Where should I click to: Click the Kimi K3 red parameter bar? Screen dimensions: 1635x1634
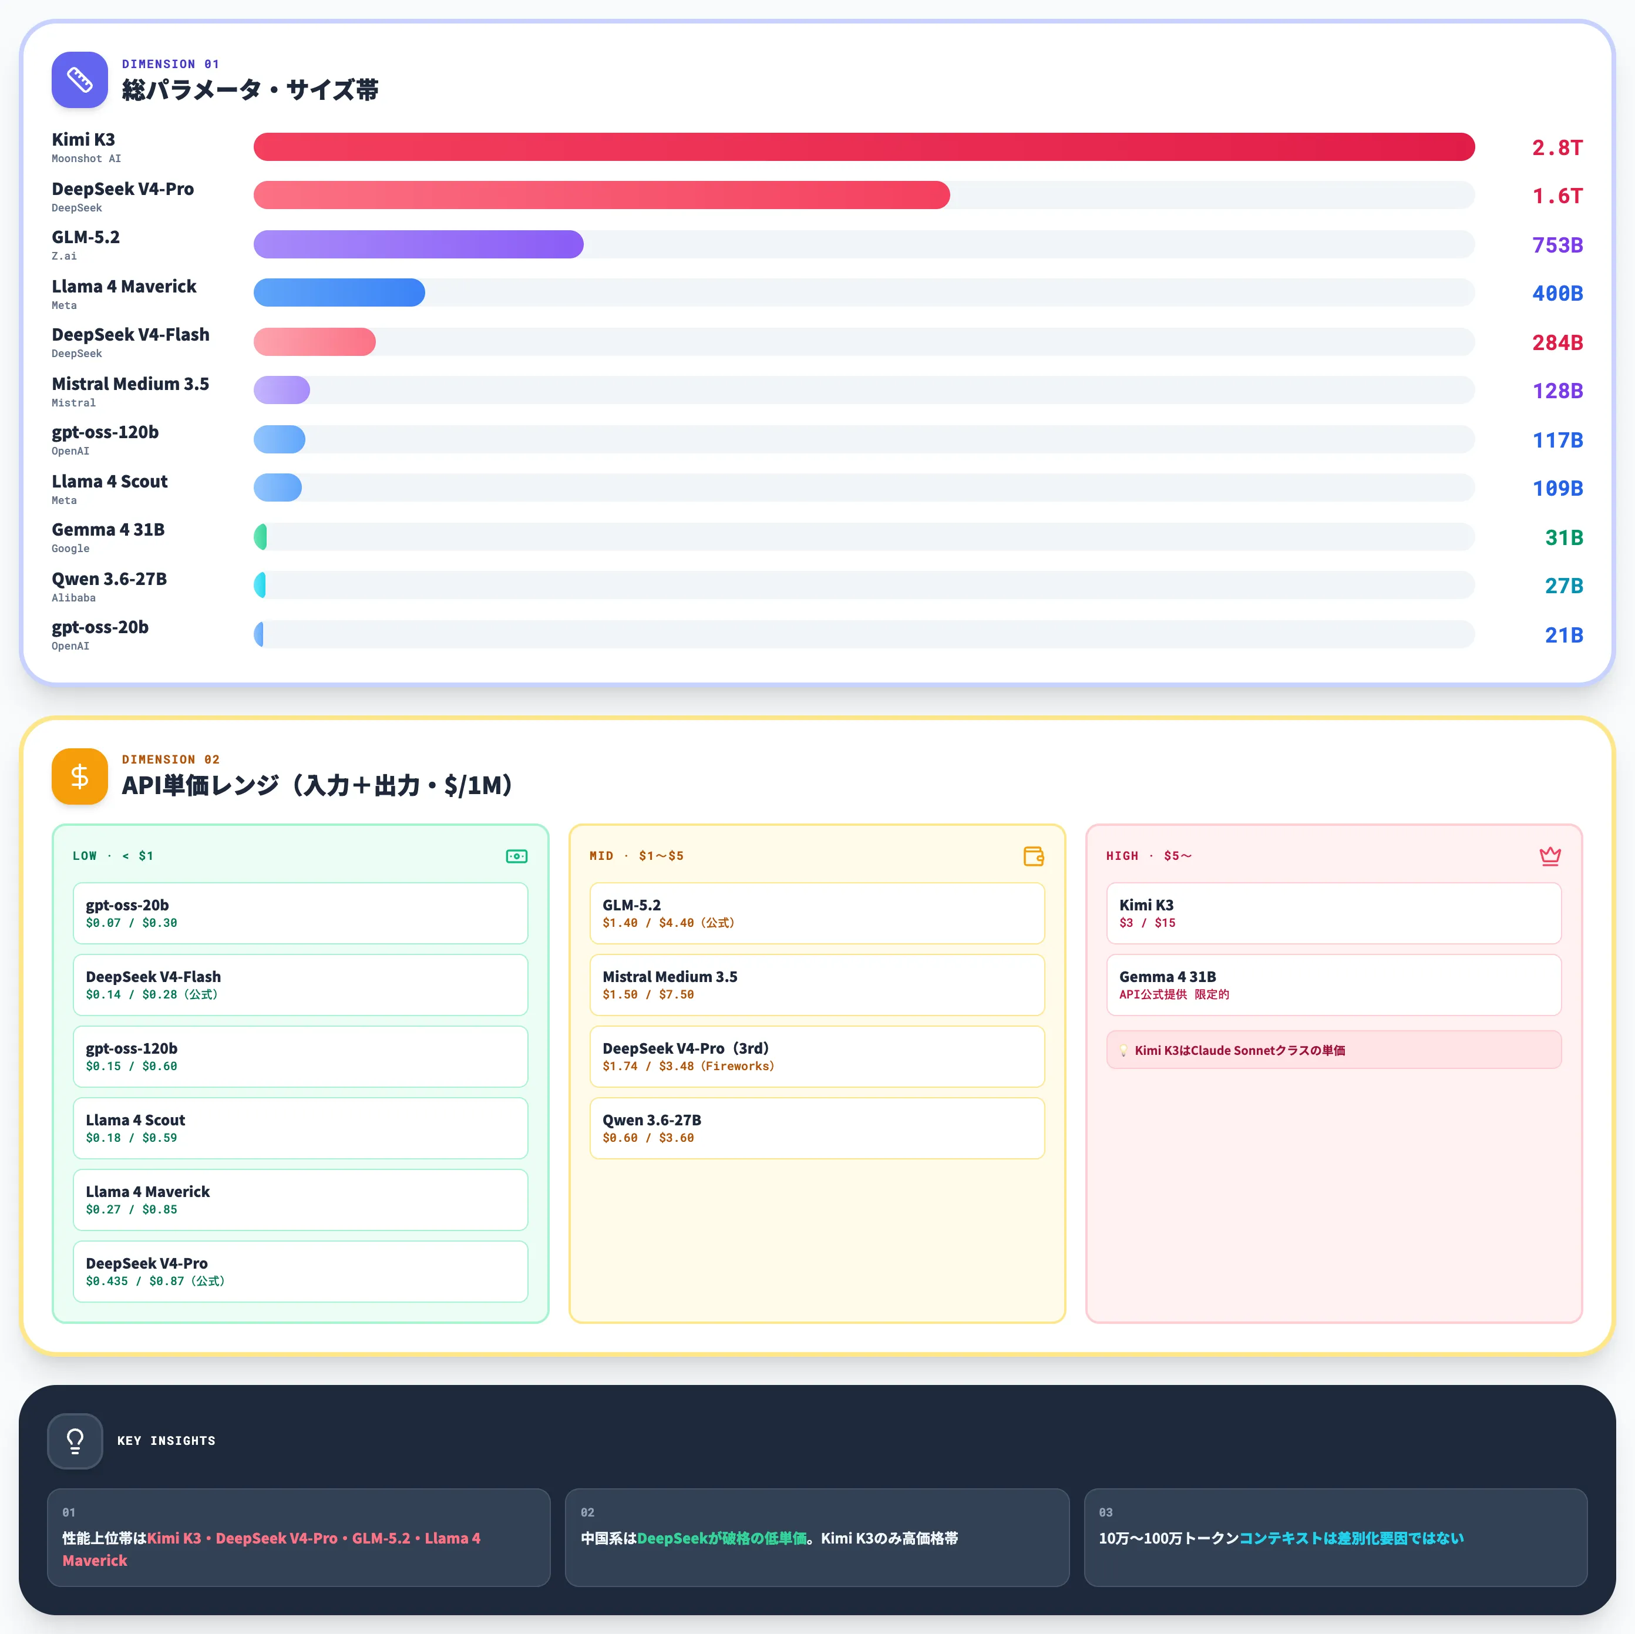864,147
